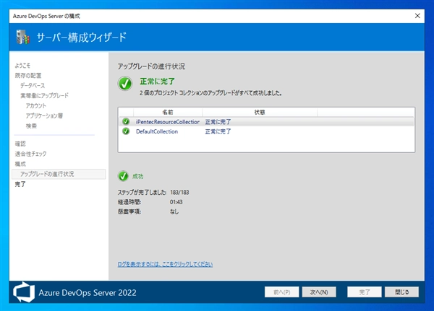The image size is (434, 311).
Task: Select 完了 step in the sidebar
Action: click(x=20, y=184)
